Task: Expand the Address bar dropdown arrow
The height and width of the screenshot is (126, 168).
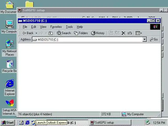Action: pos(144,40)
